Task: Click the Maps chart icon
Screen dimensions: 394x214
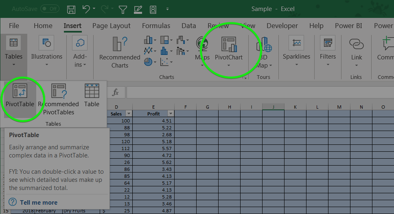Action: pos(202,44)
